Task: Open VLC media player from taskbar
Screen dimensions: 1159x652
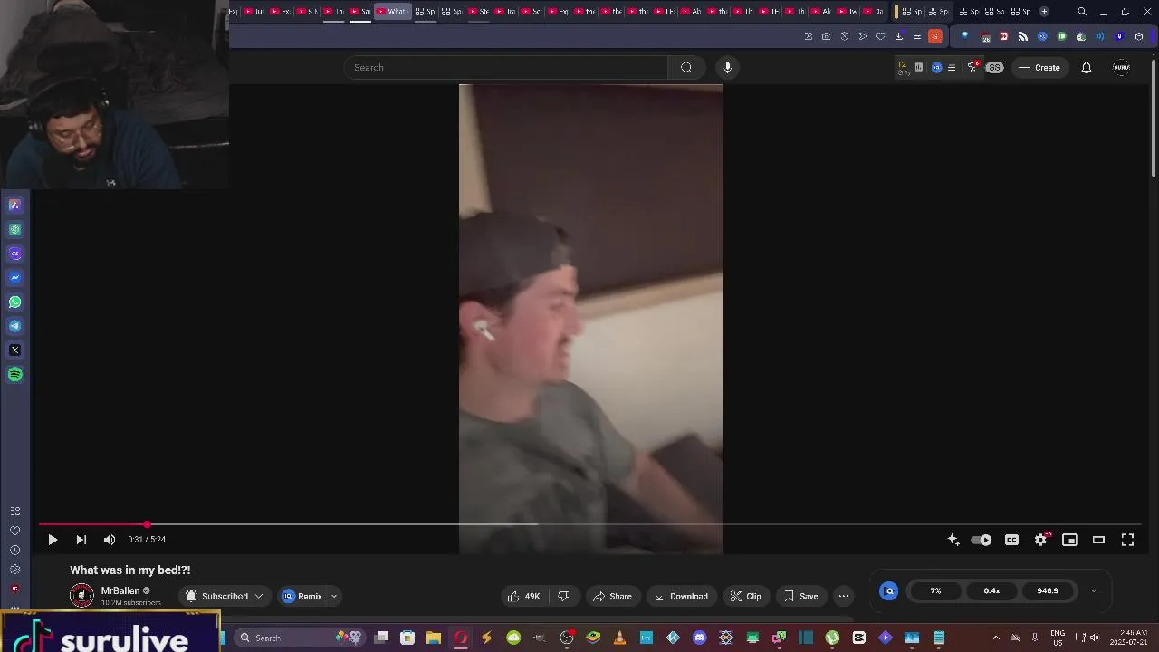Action: point(619,638)
